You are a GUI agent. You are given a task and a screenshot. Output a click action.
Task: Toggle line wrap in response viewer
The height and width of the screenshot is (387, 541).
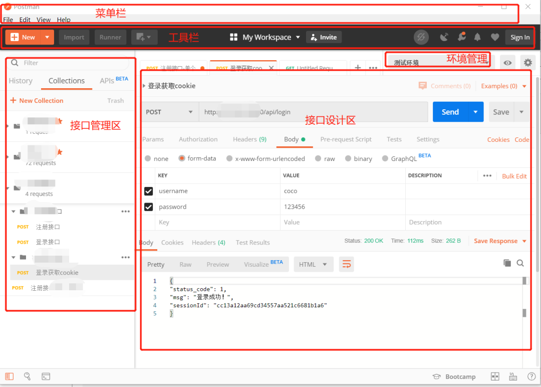(x=347, y=265)
